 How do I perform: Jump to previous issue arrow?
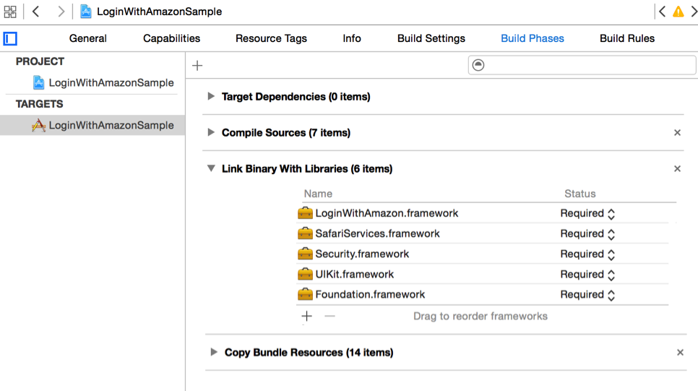663,12
